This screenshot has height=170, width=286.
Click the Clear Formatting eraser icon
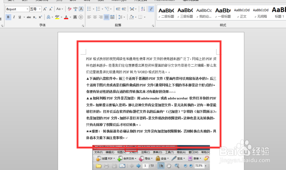(x=69, y=9)
